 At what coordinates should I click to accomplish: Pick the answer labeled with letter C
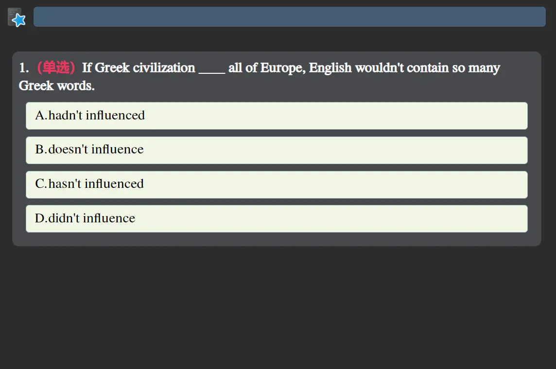pyautogui.click(x=89, y=184)
